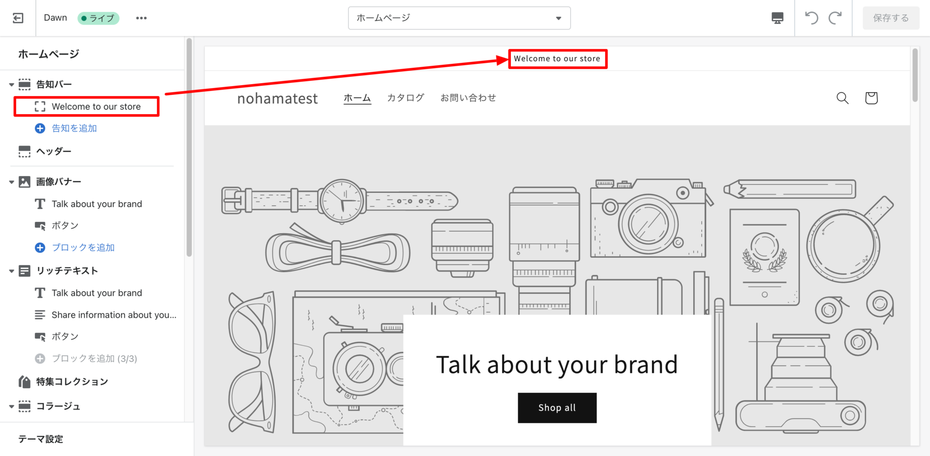Screen dimensions: 930x456
Task: Click the Shop all button
Action: (557, 408)
